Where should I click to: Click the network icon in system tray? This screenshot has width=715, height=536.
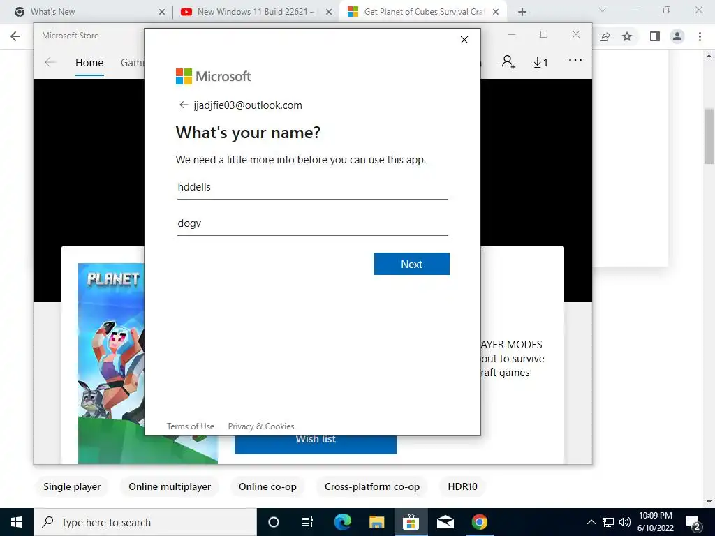[x=608, y=522]
